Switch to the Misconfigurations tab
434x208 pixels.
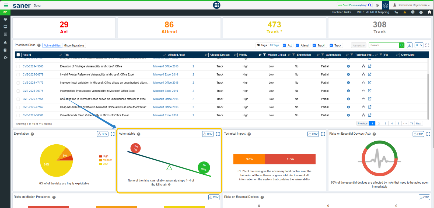coord(74,45)
